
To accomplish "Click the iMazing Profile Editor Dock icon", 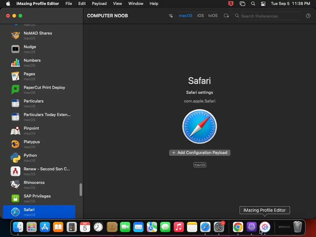I will click(x=265, y=227).
